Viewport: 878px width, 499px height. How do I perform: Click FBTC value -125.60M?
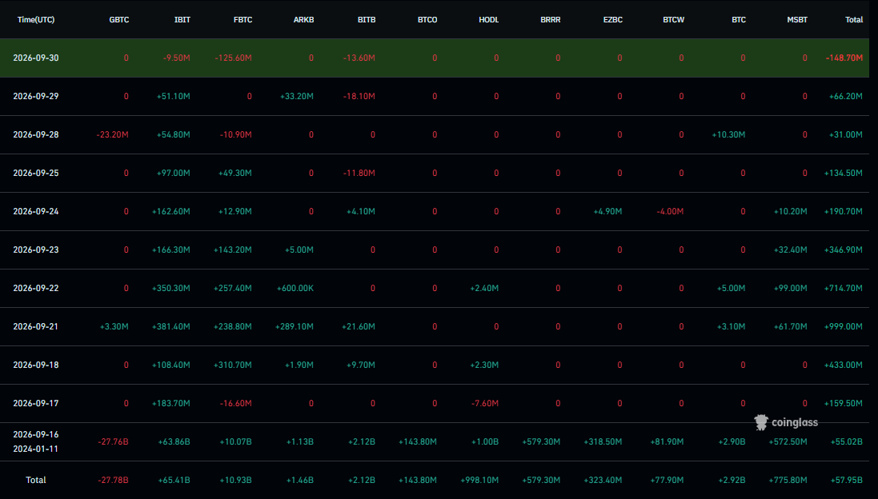(x=233, y=58)
